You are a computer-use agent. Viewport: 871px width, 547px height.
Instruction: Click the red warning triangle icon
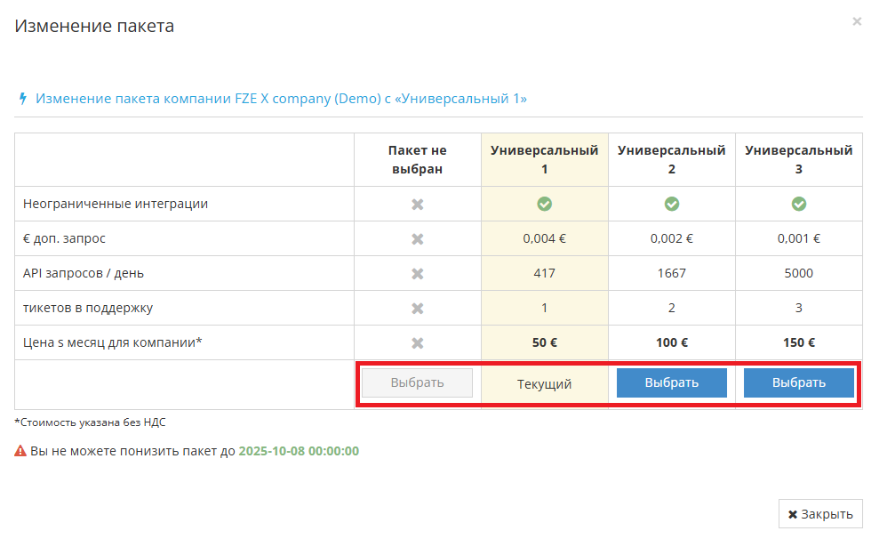pyautogui.click(x=20, y=451)
